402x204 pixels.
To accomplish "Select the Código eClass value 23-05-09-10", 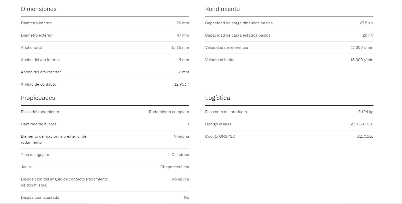I will coord(362,124).
